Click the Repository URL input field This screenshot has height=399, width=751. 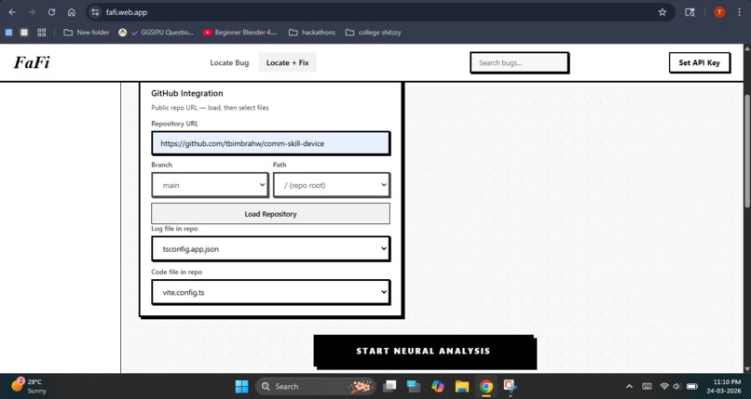pyautogui.click(x=270, y=143)
